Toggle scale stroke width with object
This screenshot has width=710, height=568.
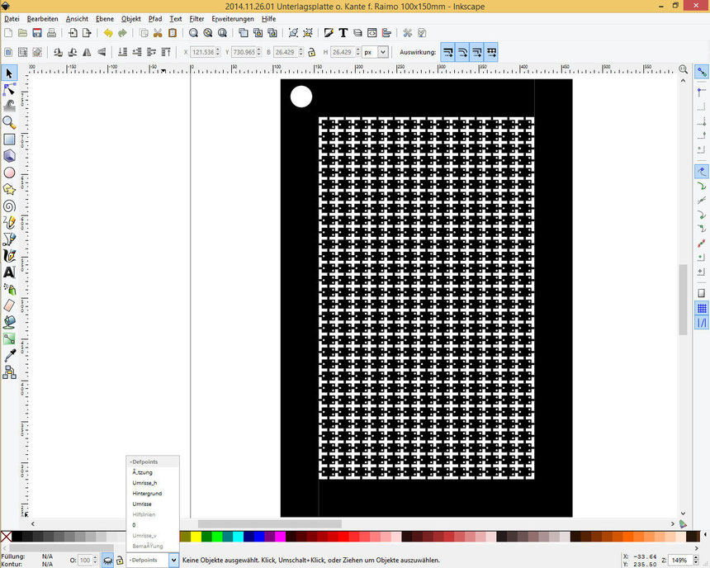pyautogui.click(x=447, y=52)
